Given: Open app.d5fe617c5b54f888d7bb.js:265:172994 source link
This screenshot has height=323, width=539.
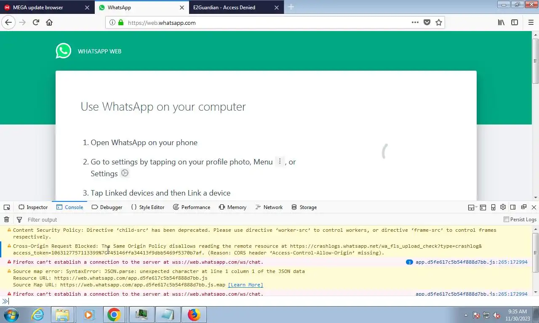Looking at the screenshot, I should point(471,262).
